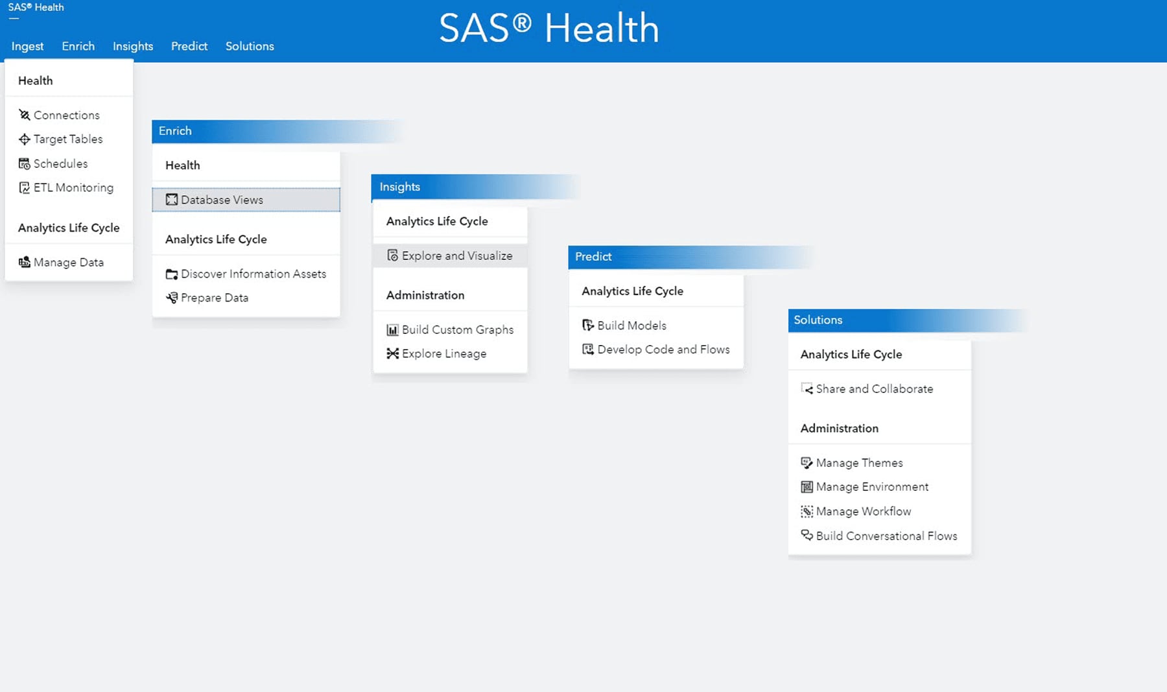Screen dimensions: 1167x692
Task: Select Share and Collaborate under Solutions
Action: (x=875, y=388)
